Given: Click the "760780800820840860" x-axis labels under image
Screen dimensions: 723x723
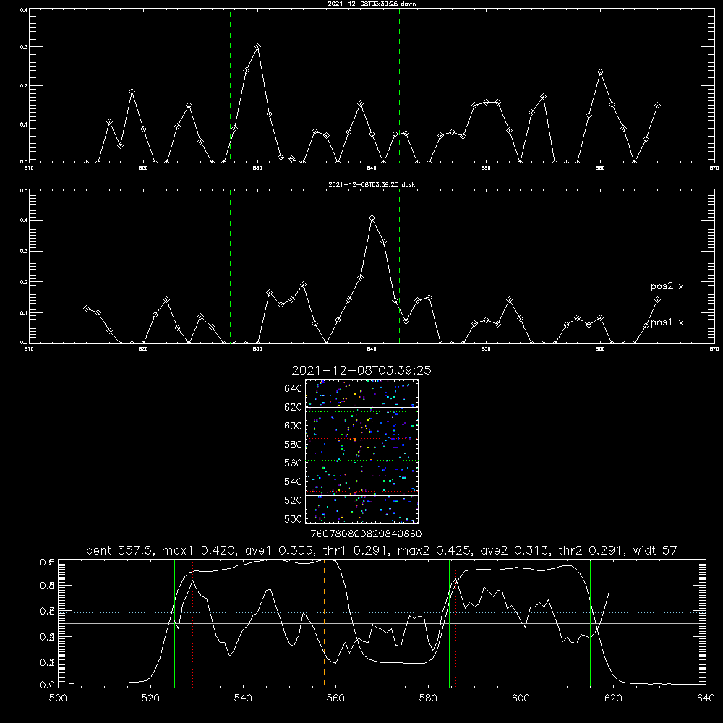Looking at the screenshot, I should tap(366, 534).
